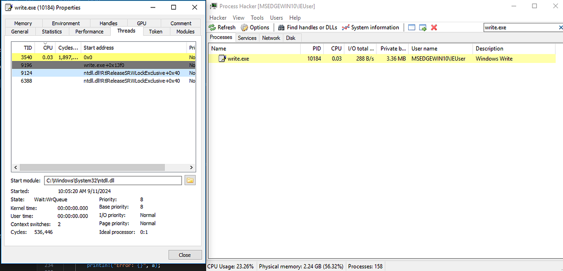
Task: Sort threads by Start address column header
Action: pyautogui.click(x=134, y=47)
